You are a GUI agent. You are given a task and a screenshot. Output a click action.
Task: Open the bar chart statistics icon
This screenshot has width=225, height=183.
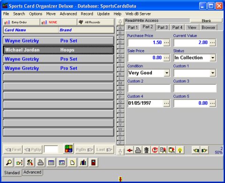83,162
